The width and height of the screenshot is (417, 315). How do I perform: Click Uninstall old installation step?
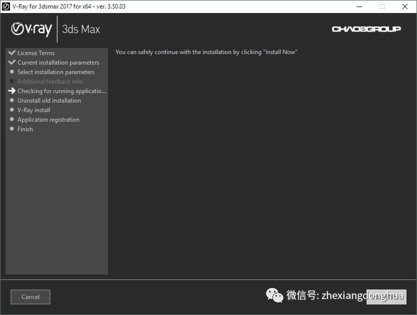[49, 100]
